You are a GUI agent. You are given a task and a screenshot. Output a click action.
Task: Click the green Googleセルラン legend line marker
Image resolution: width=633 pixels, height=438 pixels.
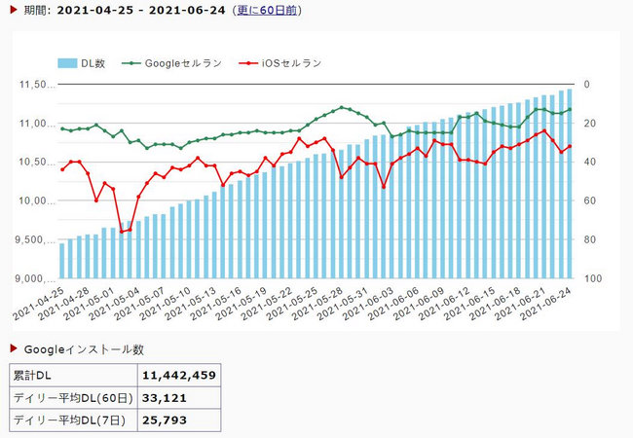131,63
